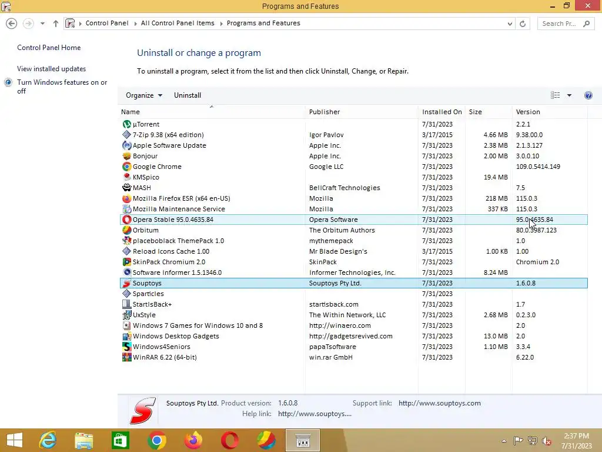Launch Opera from the taskbar

[230, 440]
